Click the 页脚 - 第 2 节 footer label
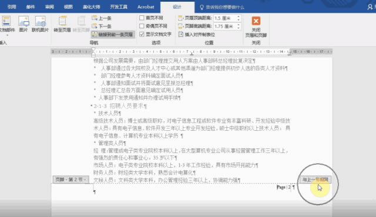The height and width of the screenshot is (217, 376). (x=70, y=179)
